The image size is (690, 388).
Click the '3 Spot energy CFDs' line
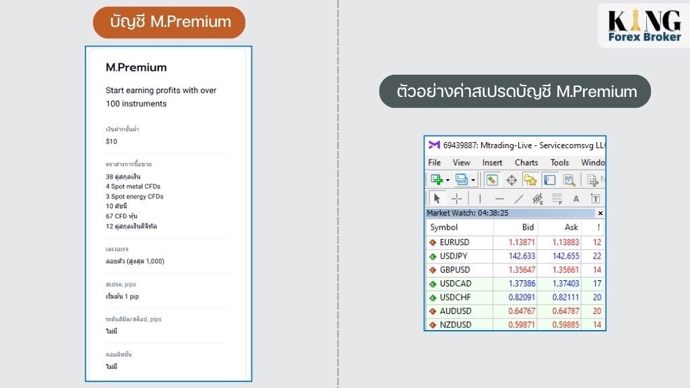pos(134,197)
